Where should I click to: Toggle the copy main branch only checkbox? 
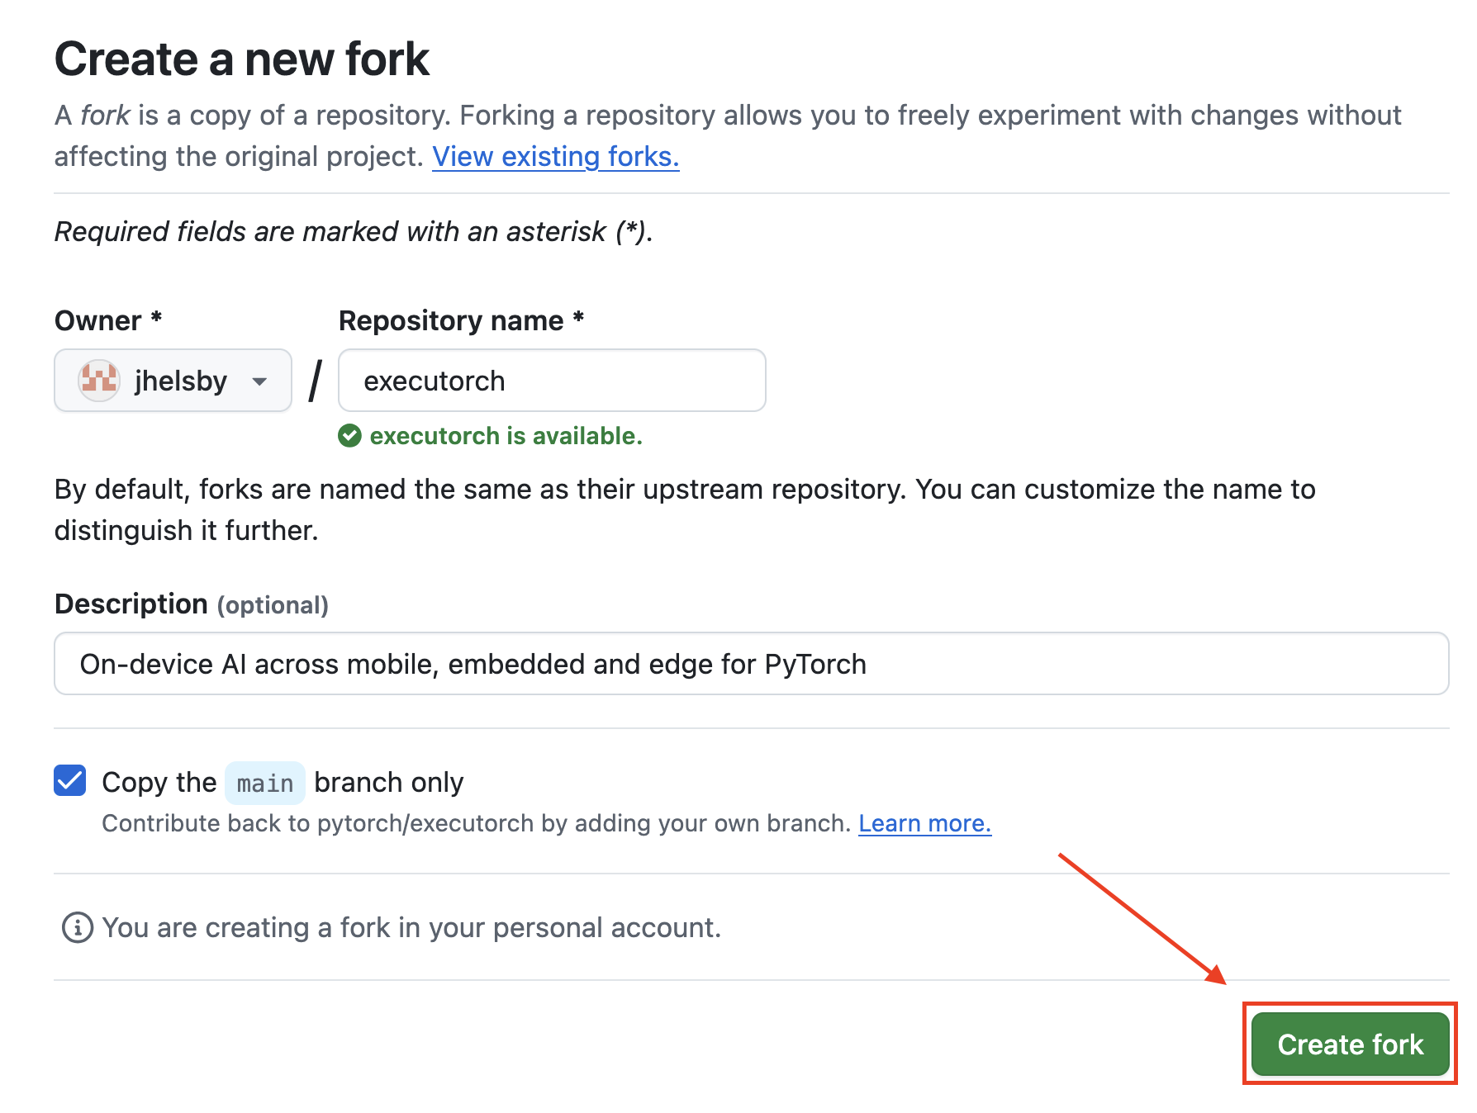70,781
